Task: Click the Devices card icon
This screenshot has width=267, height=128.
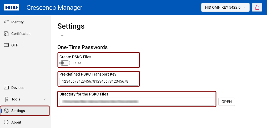Action: pyautogui.click(x=6, y=88)
